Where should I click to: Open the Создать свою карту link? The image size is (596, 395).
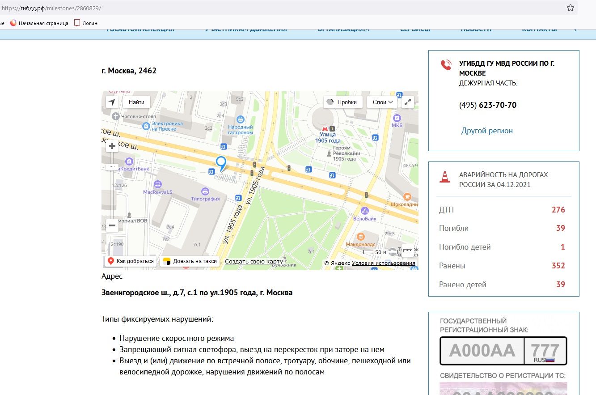click(254, 261)
